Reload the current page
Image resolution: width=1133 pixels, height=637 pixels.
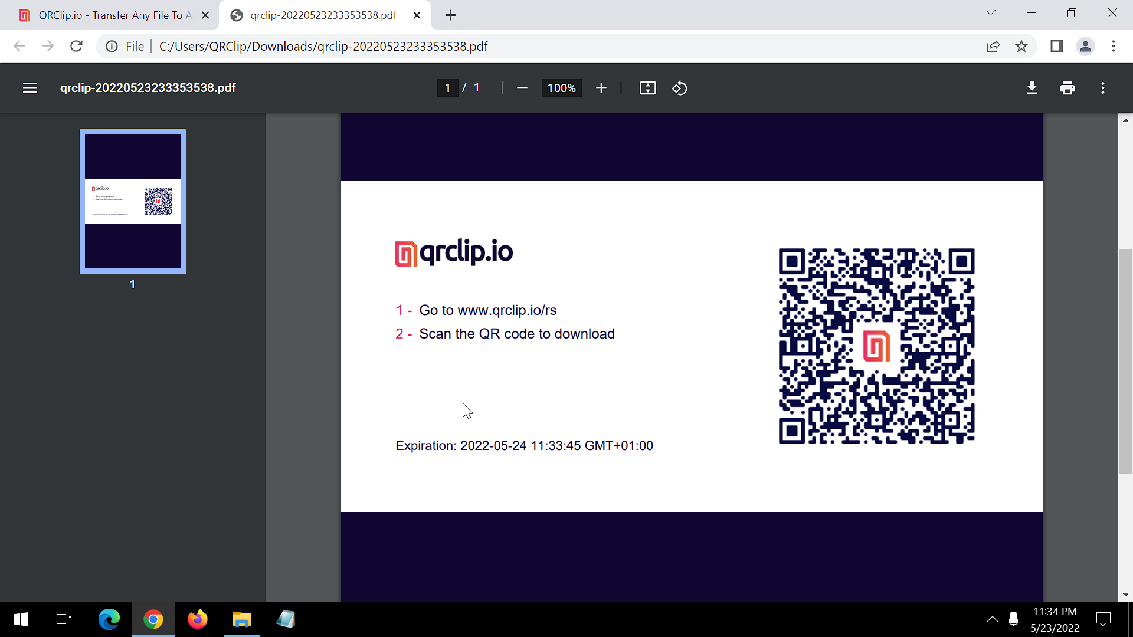point(76,46)
